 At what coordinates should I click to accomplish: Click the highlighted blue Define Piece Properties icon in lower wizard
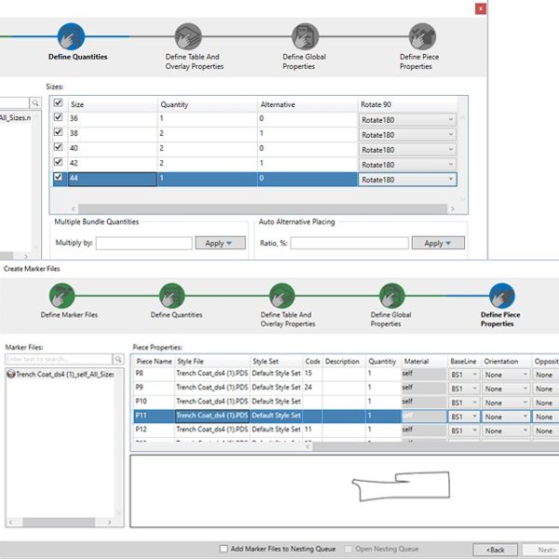[502, 295]
